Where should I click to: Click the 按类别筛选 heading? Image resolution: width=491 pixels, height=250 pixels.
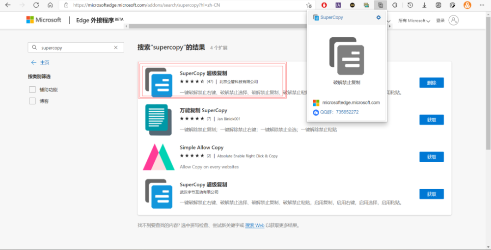39,76
